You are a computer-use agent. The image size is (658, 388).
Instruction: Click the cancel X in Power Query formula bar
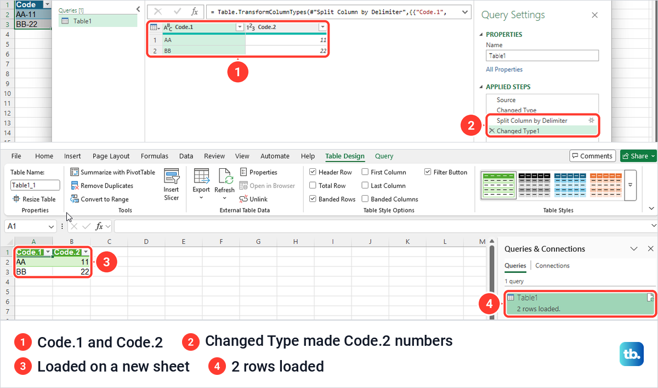tap(158, 12)
